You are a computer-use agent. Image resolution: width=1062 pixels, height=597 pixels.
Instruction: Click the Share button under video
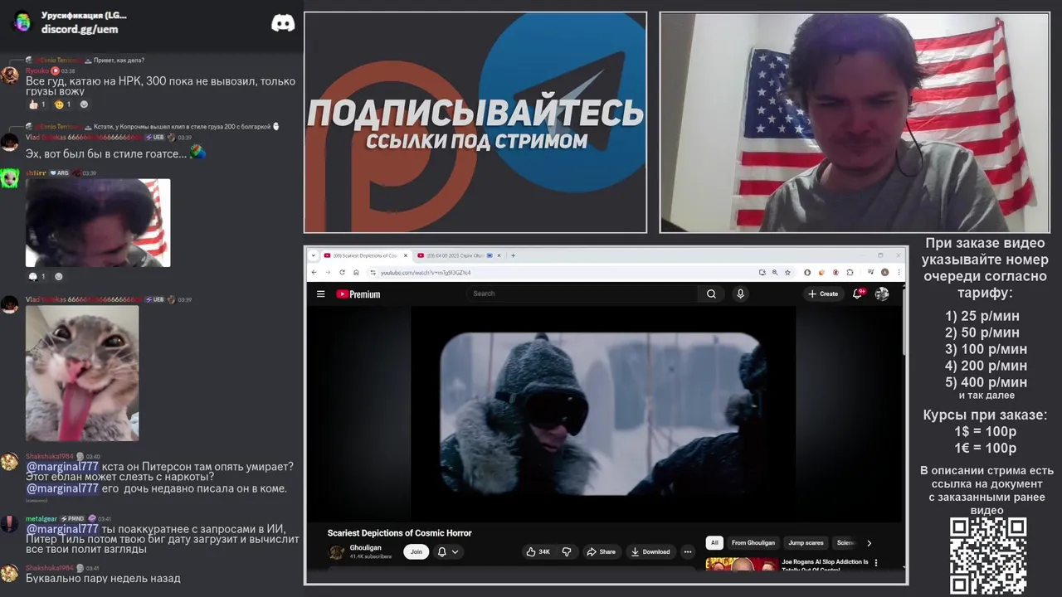click(x=601, y=551)
